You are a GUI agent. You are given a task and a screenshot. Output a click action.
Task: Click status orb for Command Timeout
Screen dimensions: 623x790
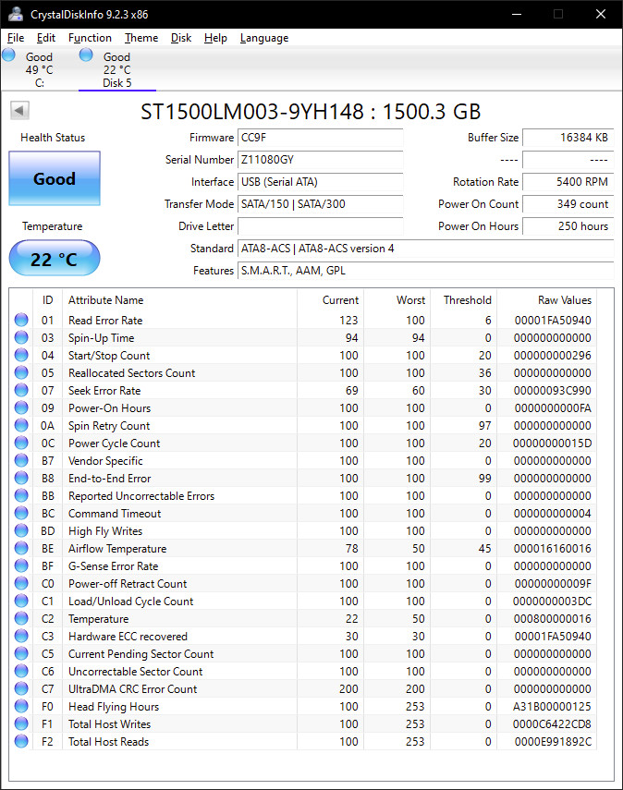21,513
